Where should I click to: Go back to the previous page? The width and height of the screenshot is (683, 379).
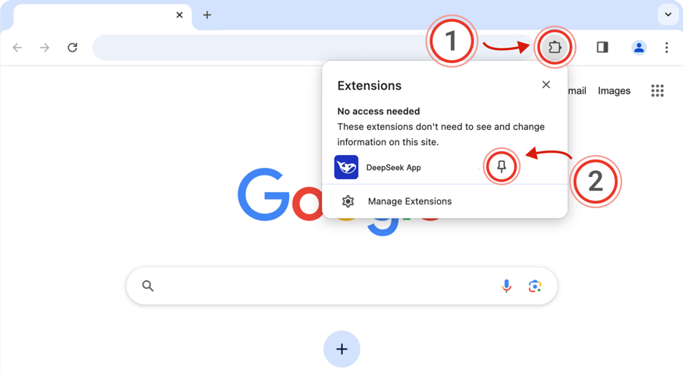17,48
